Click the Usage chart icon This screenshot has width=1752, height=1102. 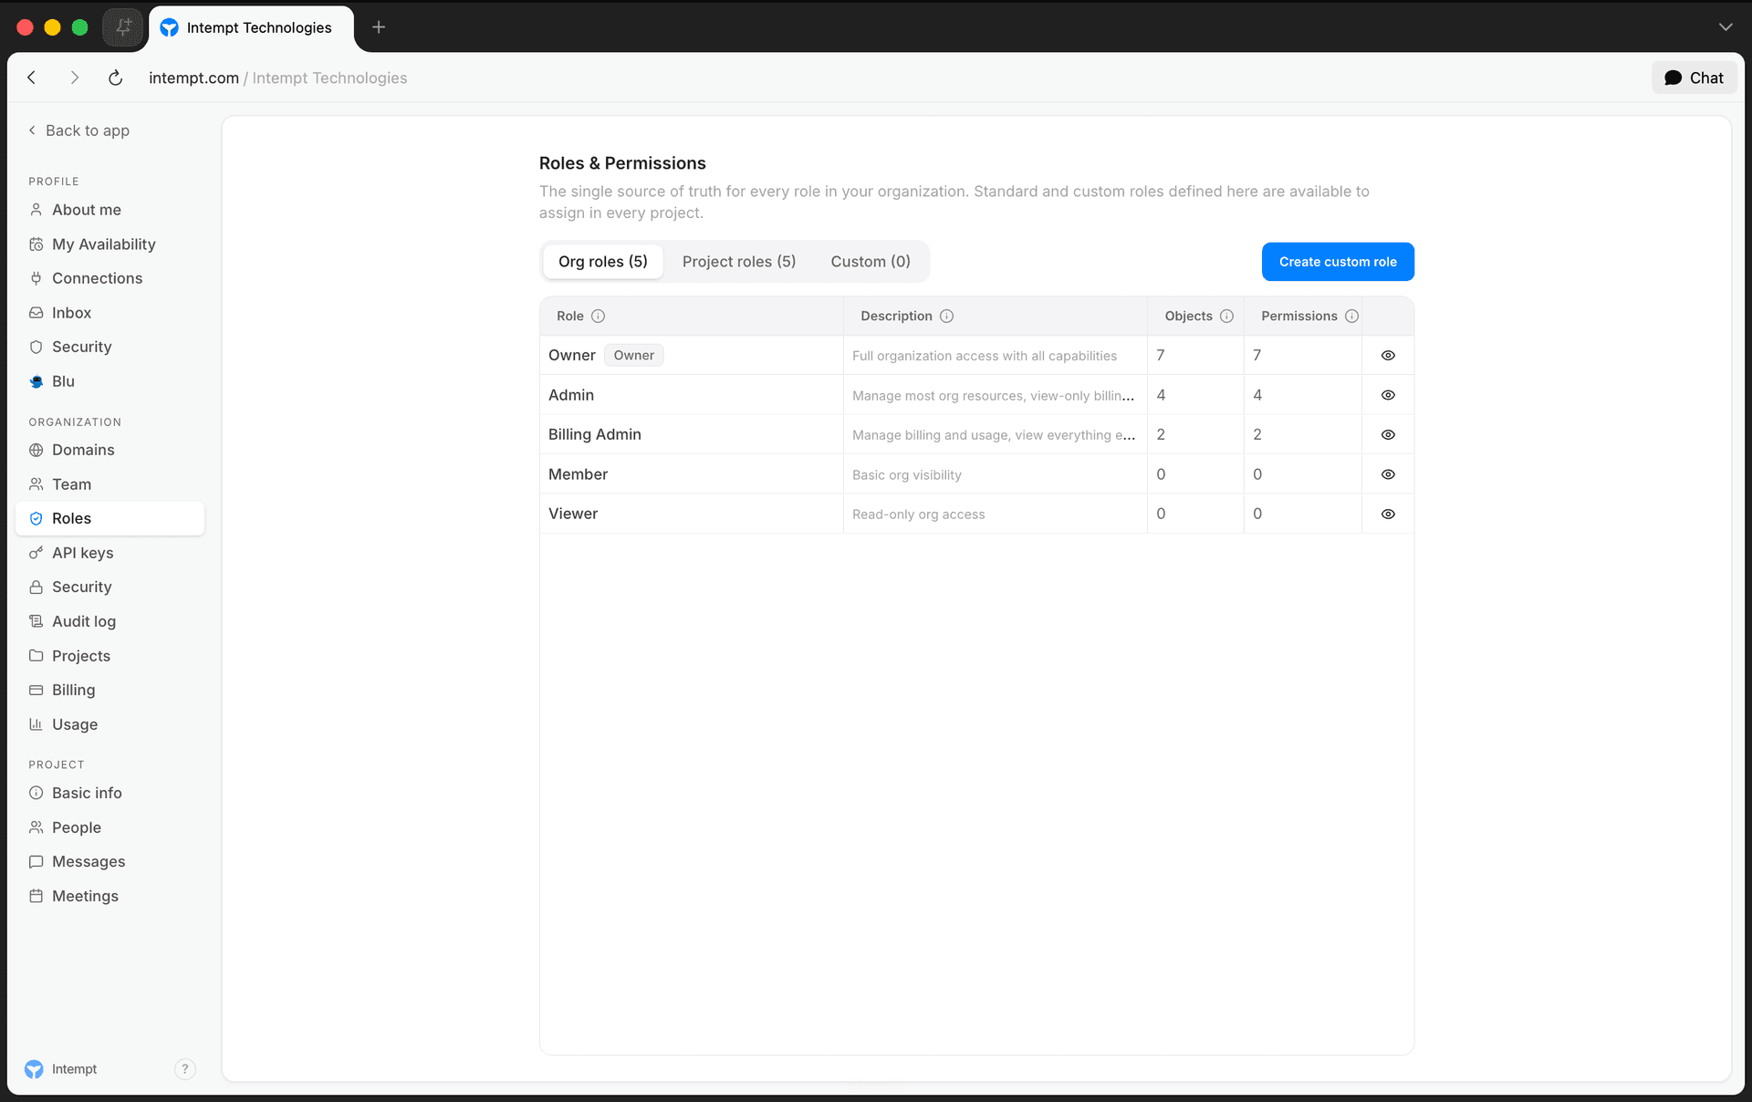[36, 724]
